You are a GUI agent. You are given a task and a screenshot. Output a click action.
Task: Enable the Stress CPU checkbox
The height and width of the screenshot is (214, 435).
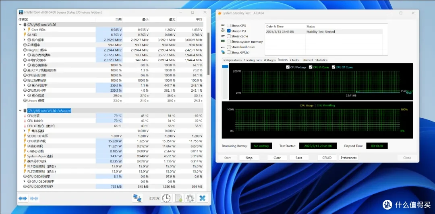click(x=229, y=25)
